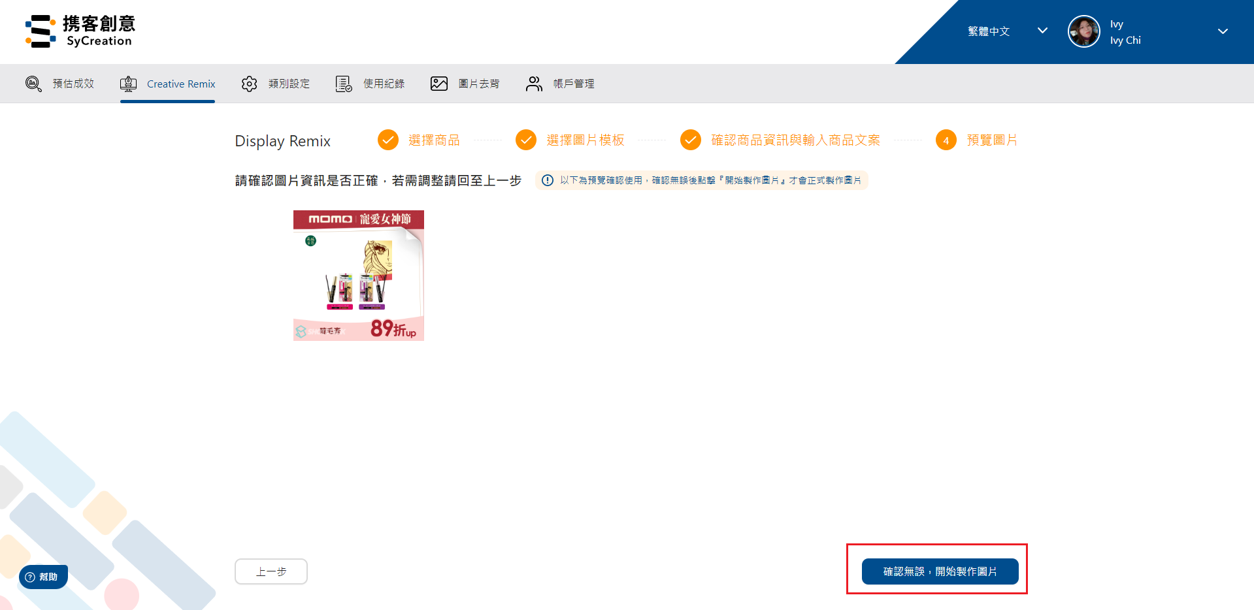The image size is (1254, 610).
Task: Click the info icon beside the preview notice
Action: (548, 180)
